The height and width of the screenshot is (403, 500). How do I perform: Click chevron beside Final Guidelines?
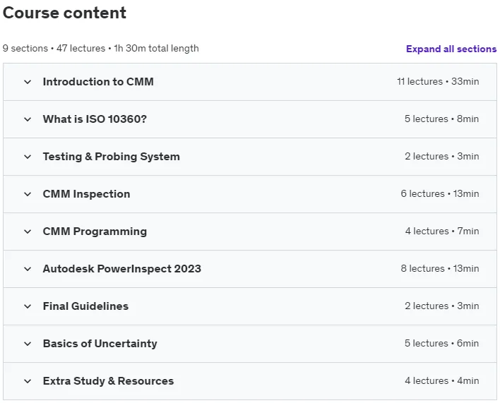(x=28, y=306)
